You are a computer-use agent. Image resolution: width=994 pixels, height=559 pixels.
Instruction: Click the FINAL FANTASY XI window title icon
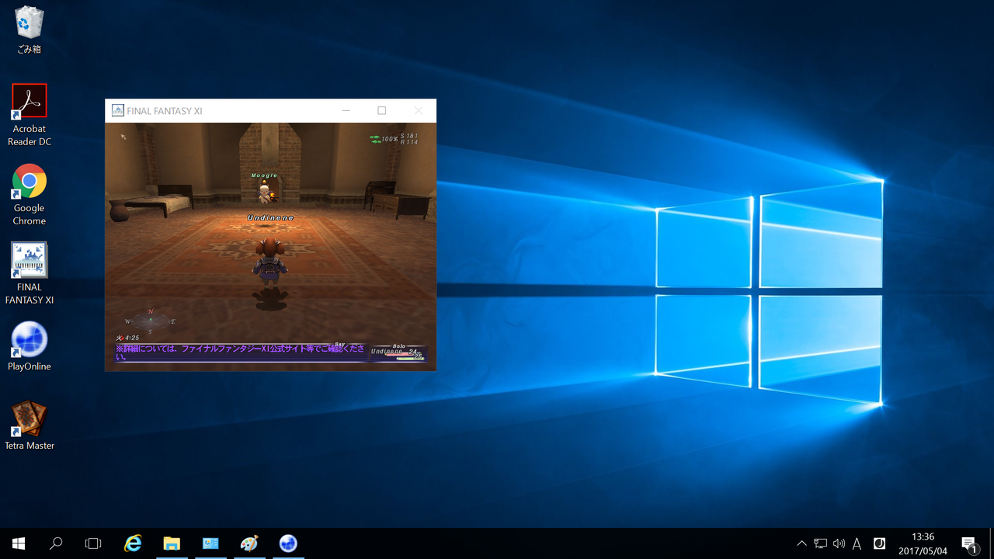(x=118, y=111)
